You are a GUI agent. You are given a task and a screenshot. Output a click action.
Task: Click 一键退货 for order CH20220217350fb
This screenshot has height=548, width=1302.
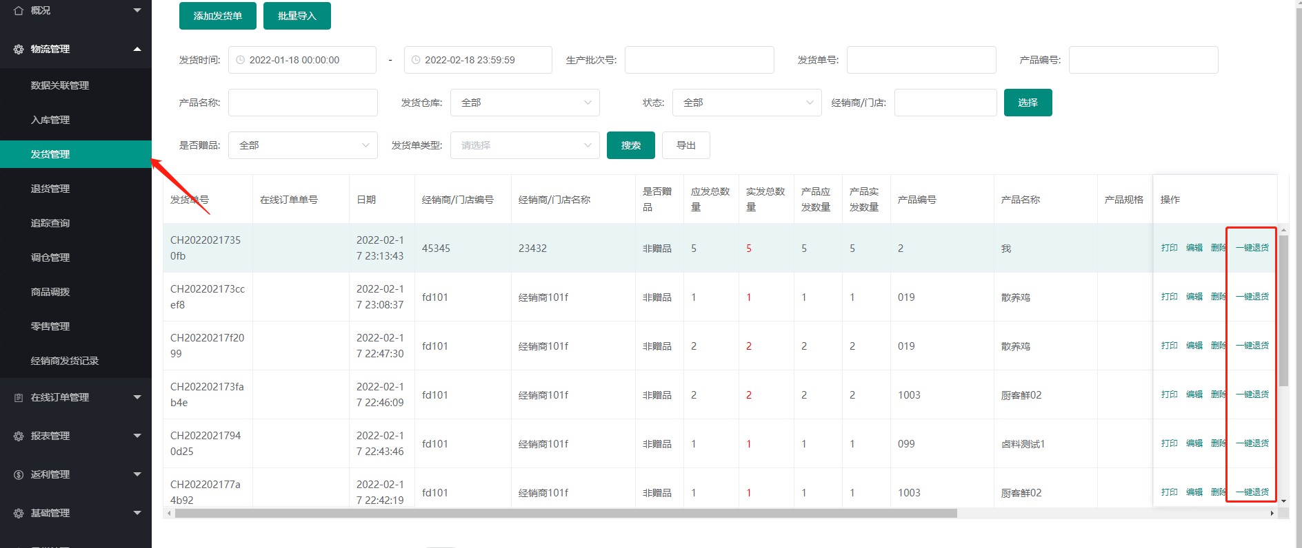click(x=1252, y=248)
